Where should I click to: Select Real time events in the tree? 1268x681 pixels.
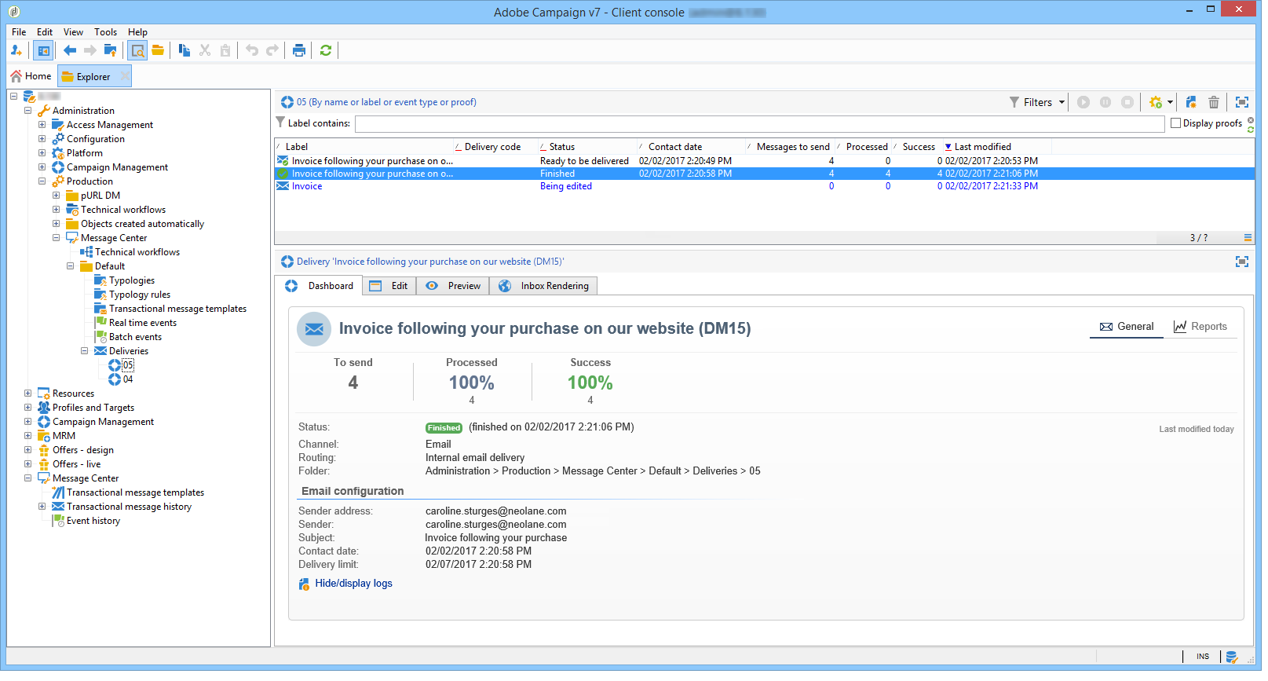(x=143, y=323)
